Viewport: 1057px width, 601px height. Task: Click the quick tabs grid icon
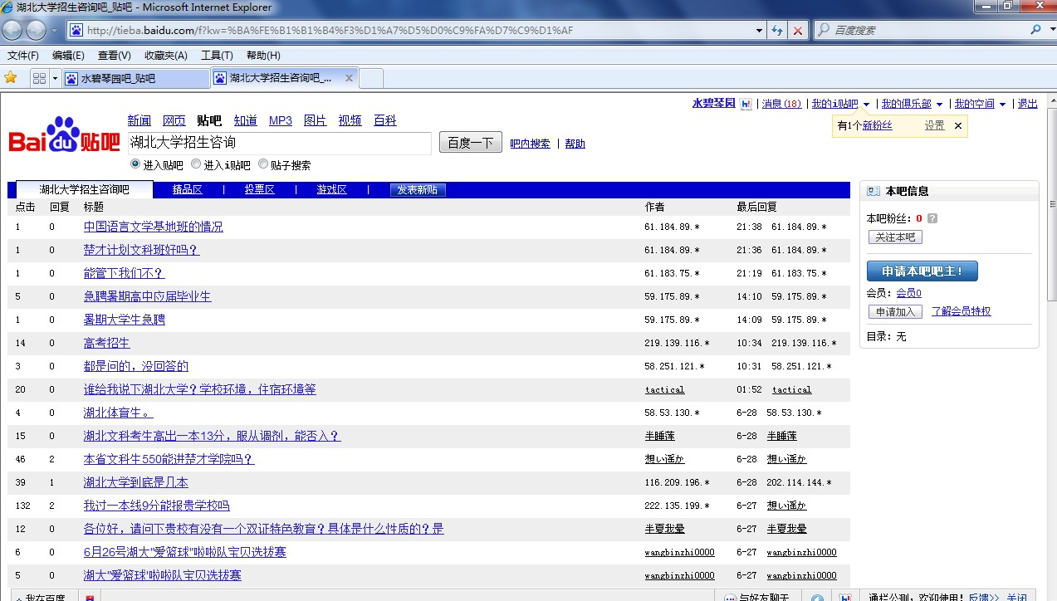tap(39, 78)
